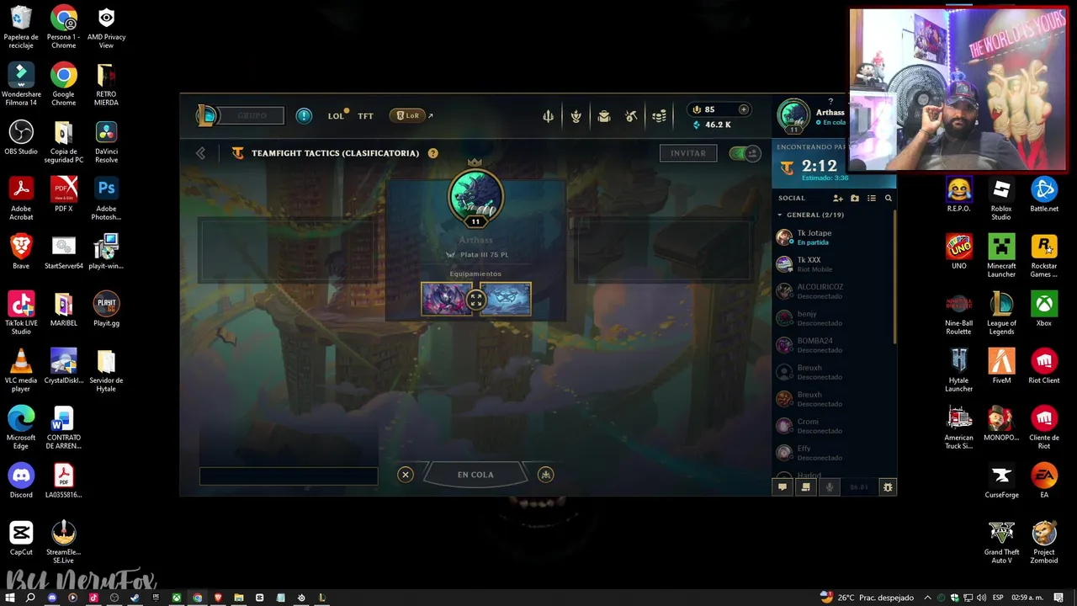Select the right Equipamientos arena image
1077x606 pixels.
coord(506,300)
